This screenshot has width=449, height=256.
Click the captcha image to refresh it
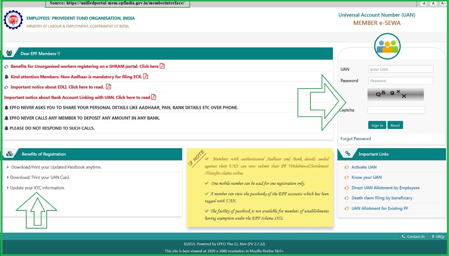click(x=395, y=94)
